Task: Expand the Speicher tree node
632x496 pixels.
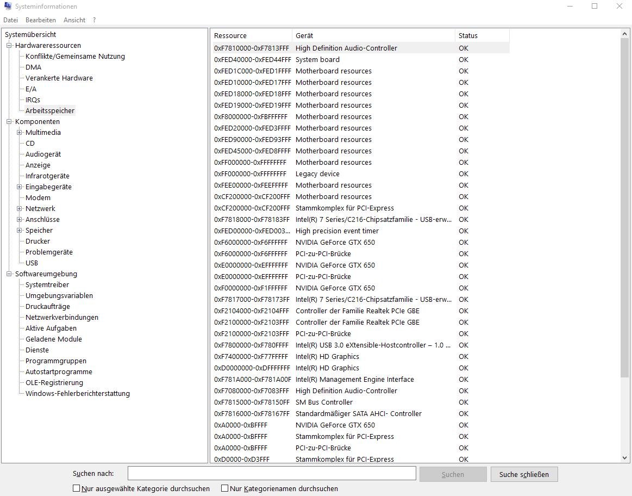Action: tap(19, 230)
